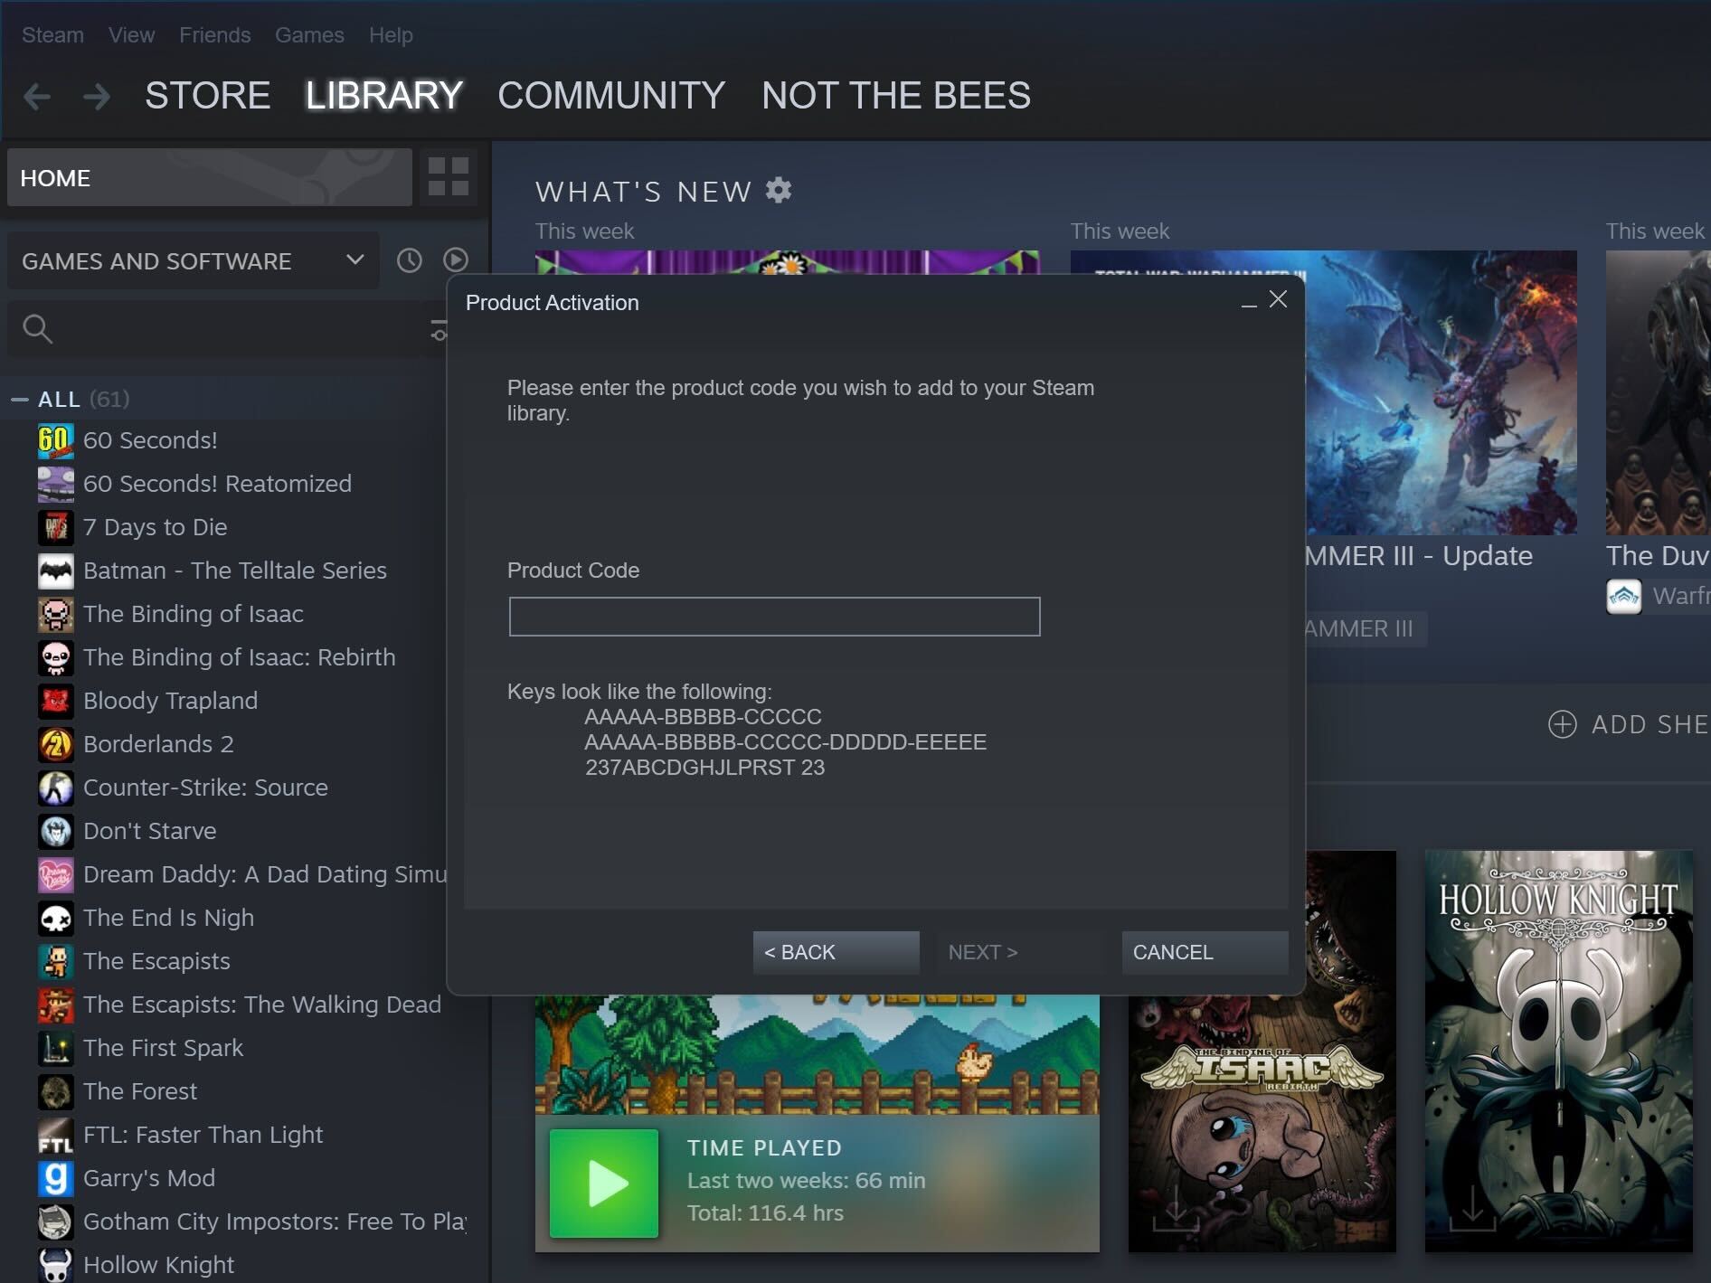Click the NEXT > button in dialog
1711x1283 pixels.
pos(1020,952)
